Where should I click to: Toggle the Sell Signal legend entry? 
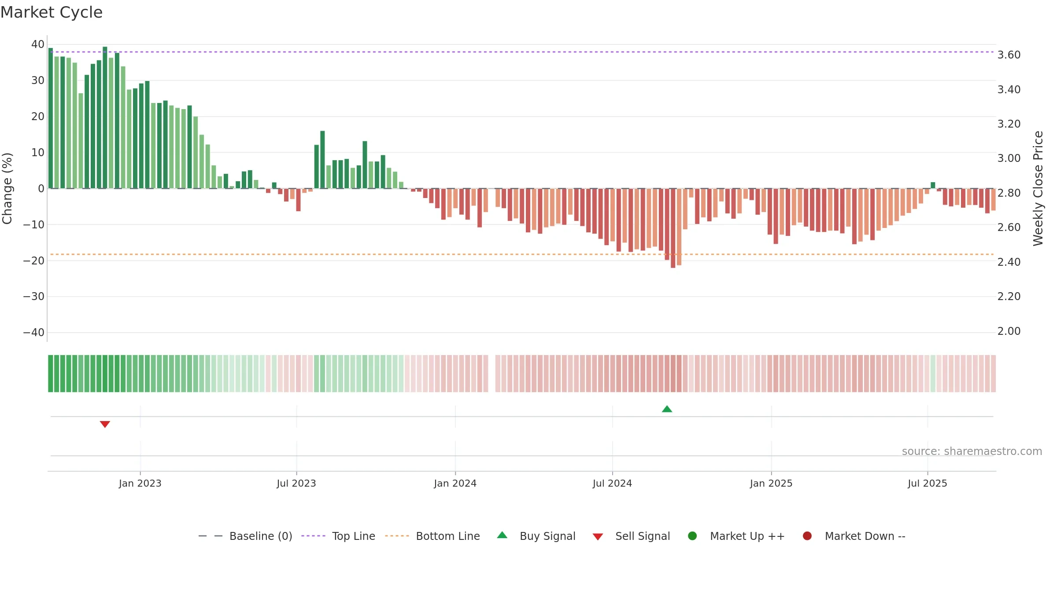tap(631, 536)
